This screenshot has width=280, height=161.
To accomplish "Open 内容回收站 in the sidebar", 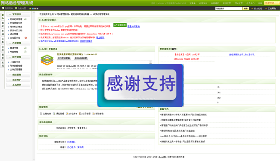I will (x=15, y=38).
